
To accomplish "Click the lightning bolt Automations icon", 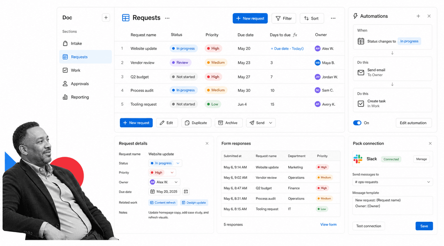I will pos(355,16).
